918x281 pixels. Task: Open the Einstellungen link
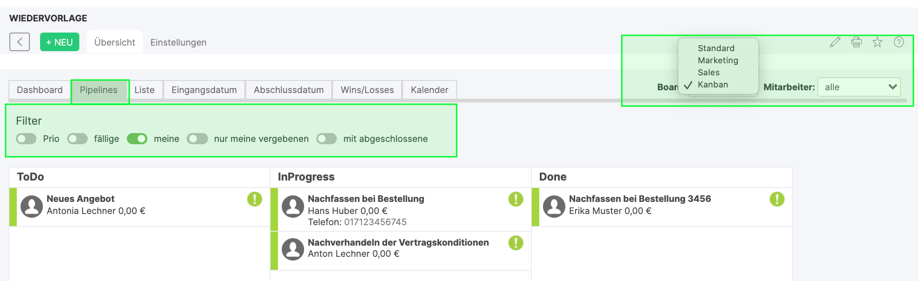[178, 42]
